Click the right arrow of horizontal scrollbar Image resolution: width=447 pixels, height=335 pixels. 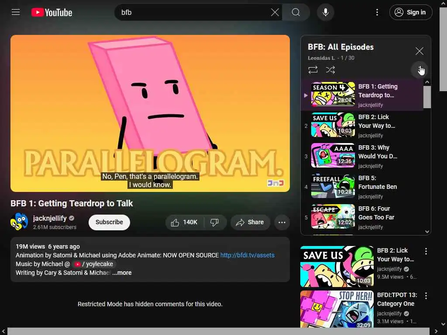pos(436,332)
